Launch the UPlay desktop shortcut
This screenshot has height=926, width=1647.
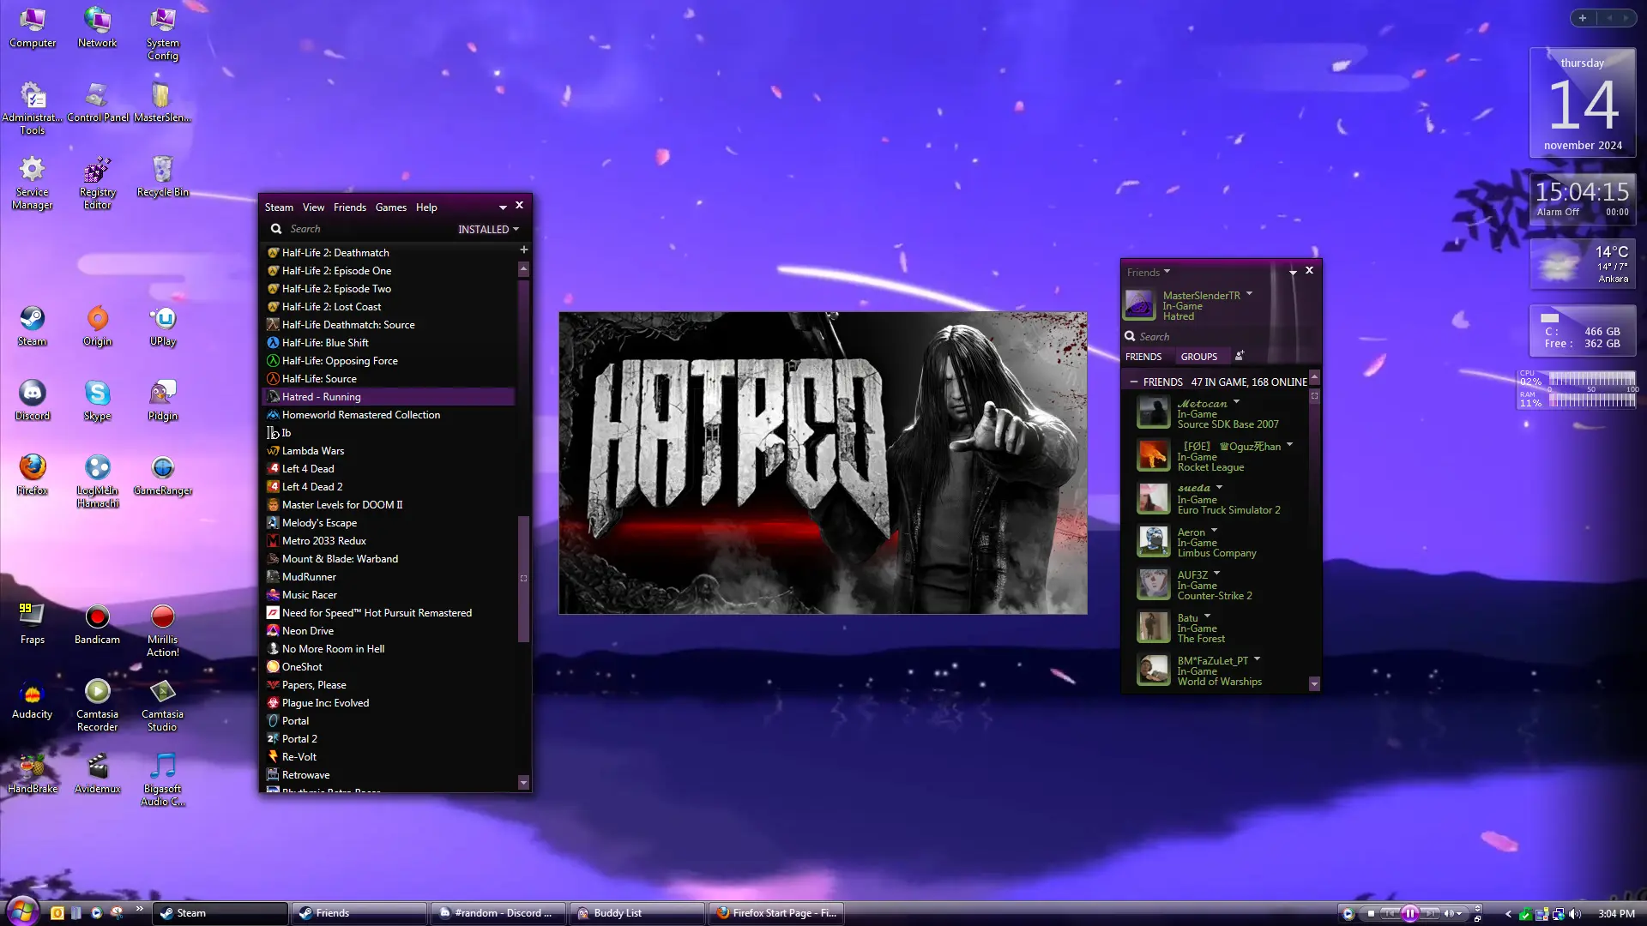click(x=162, y=327)
